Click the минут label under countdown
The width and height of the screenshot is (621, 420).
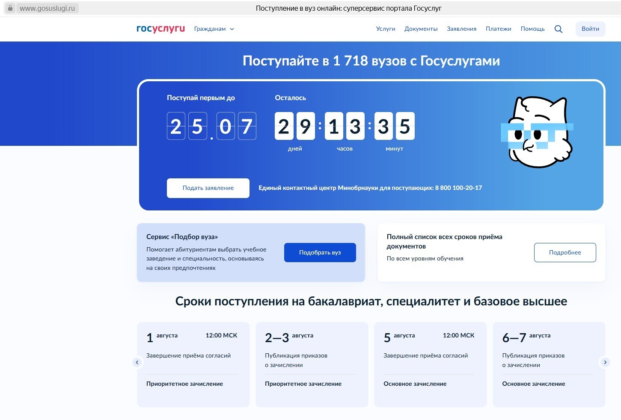tap(394, 149)
